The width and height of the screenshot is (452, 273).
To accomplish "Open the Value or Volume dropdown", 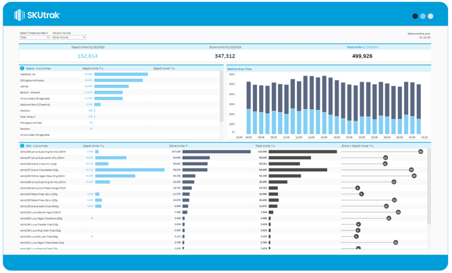I will coord(69,38).
